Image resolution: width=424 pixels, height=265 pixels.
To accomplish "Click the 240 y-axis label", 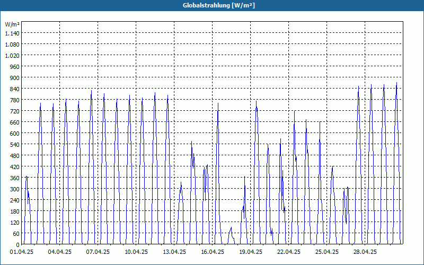I will click(15, 200).
